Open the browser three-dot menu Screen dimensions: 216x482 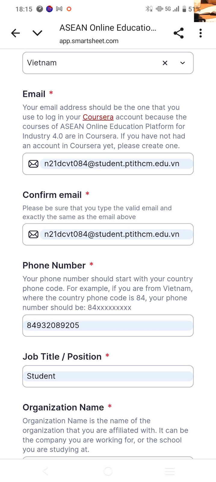[x=200, y=33]
